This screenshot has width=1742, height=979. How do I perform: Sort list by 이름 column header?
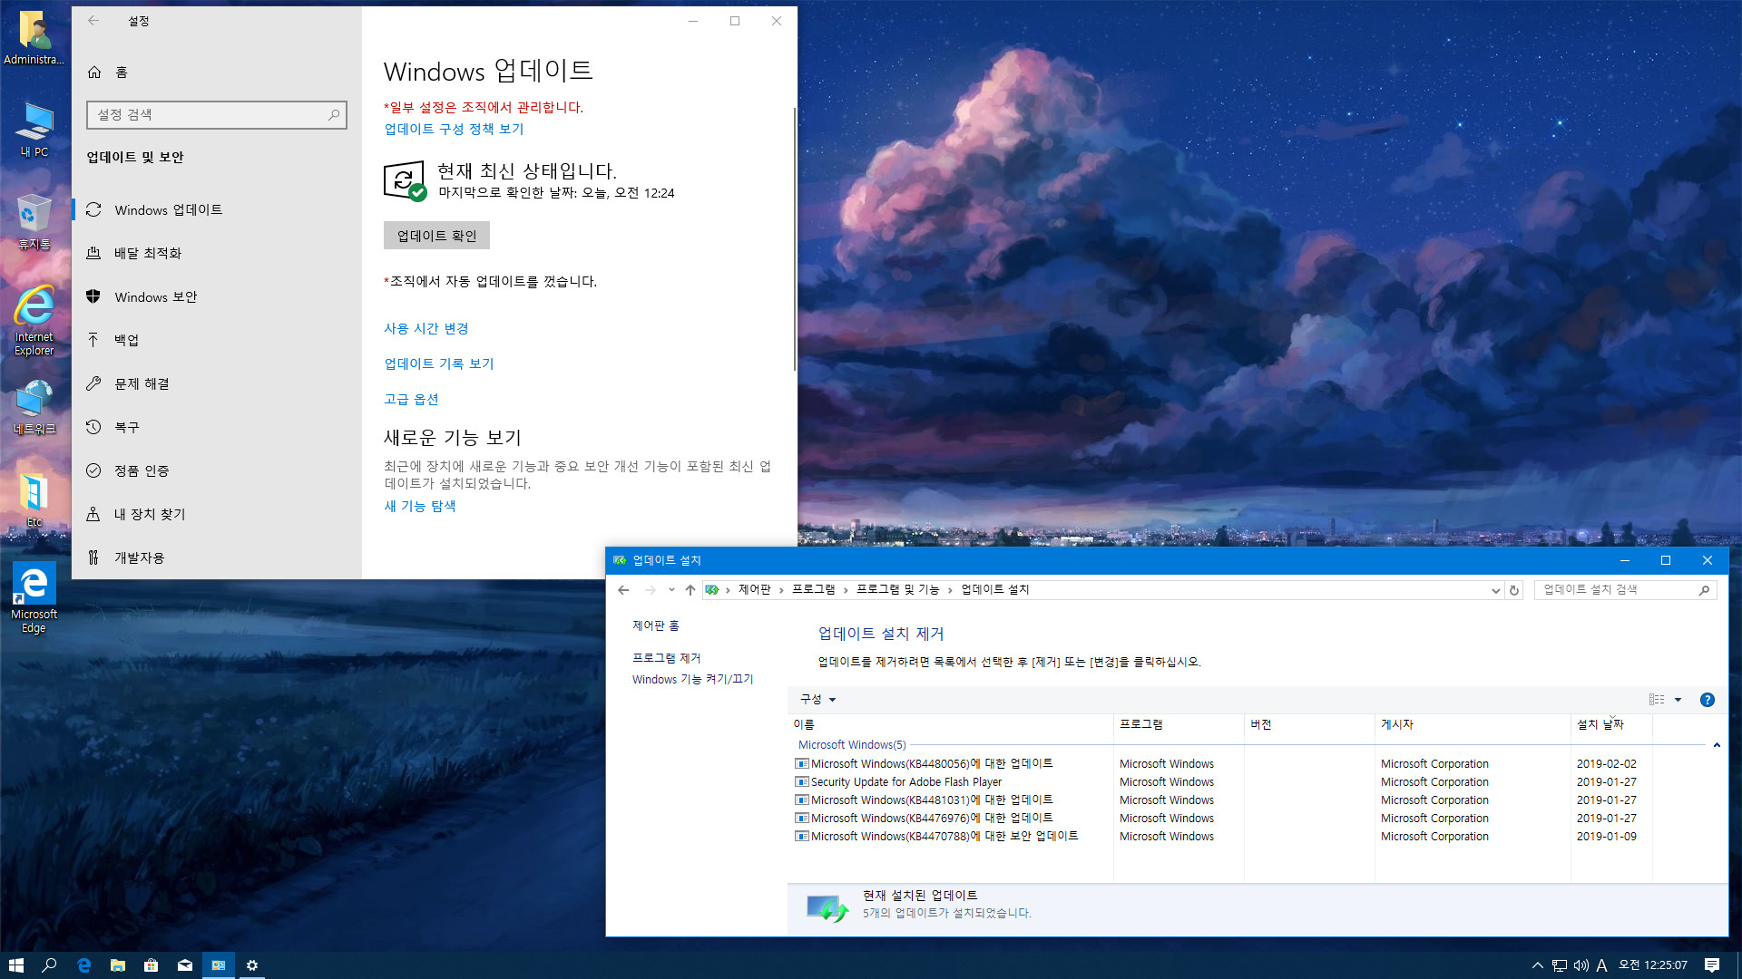point(952,724)
